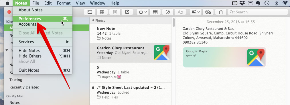290x105 pixels.
Task: Toggle the folders sidebar button
Action: (90, 12)
